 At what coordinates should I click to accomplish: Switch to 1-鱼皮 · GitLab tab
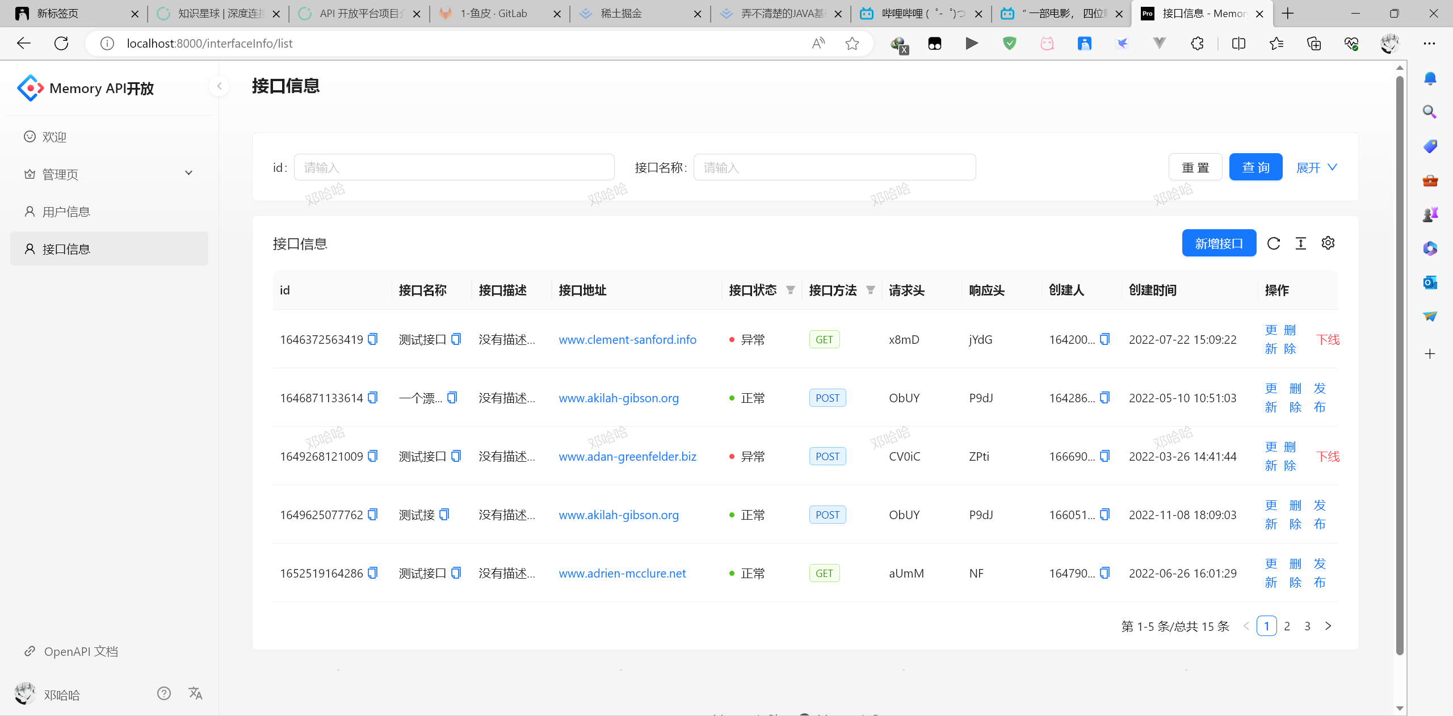point(499,14)
